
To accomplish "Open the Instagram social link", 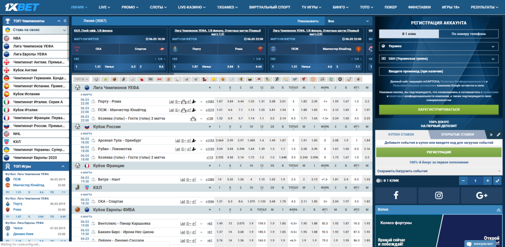I will click(x=439, y=195).
